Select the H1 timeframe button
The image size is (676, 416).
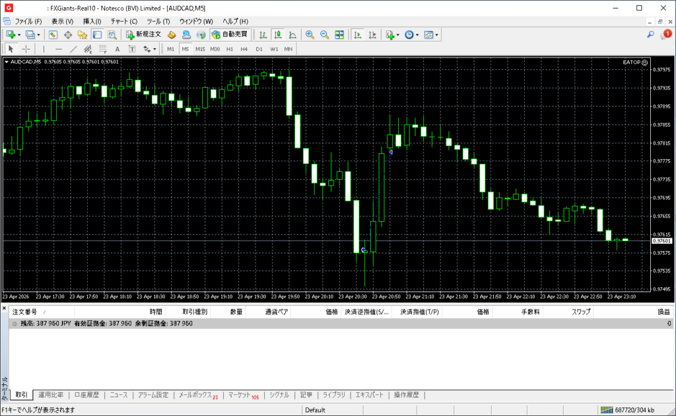(x=230, y=49)
